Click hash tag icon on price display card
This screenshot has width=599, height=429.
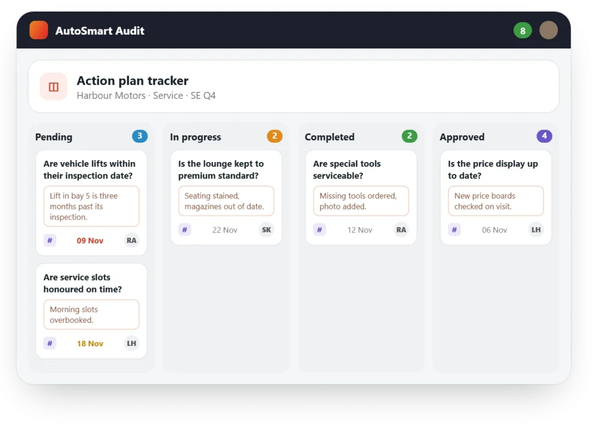point(454,229)
